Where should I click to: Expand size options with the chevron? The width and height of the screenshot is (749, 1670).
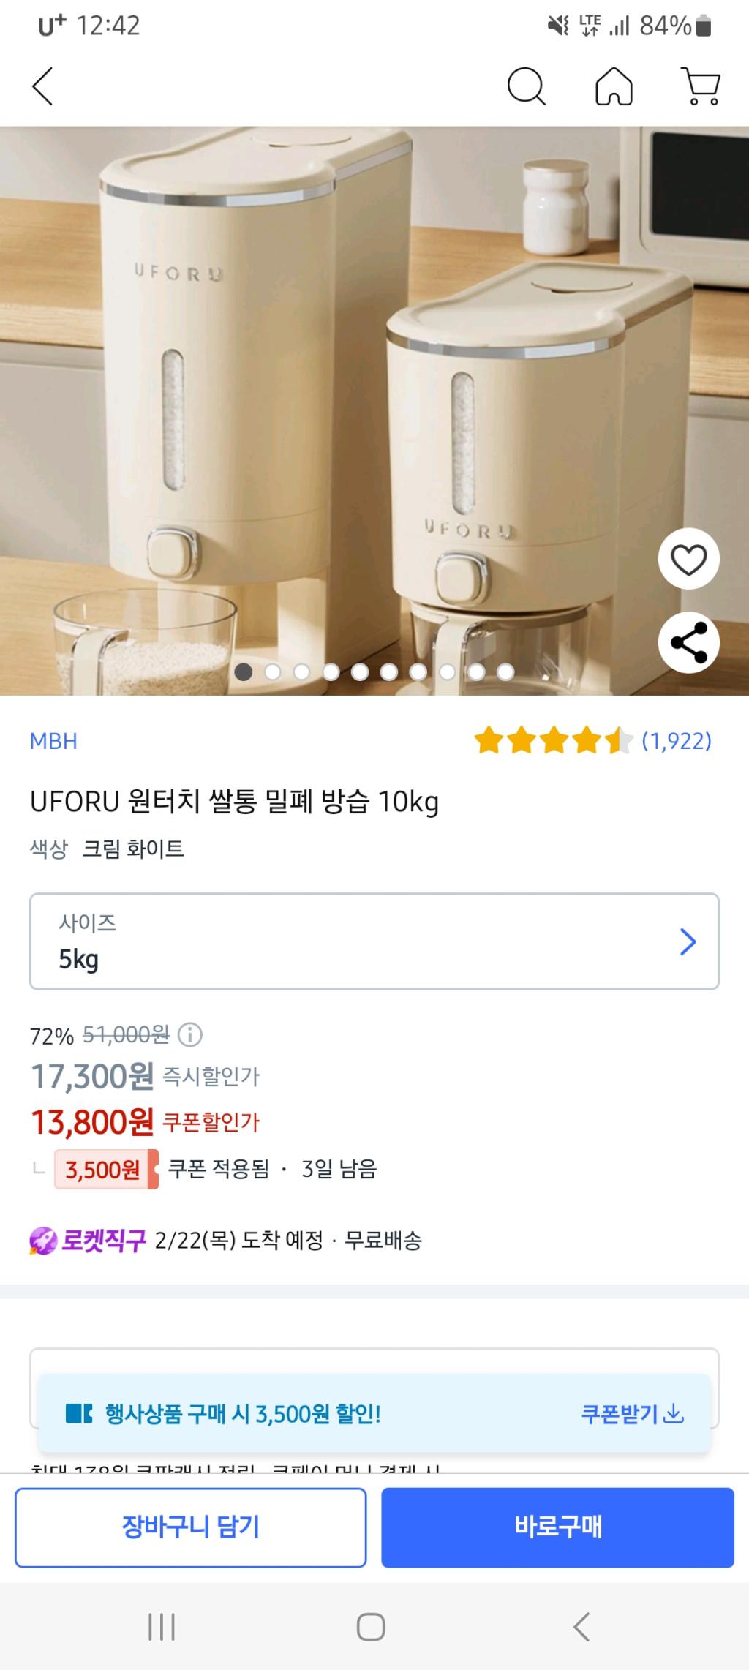688,942
